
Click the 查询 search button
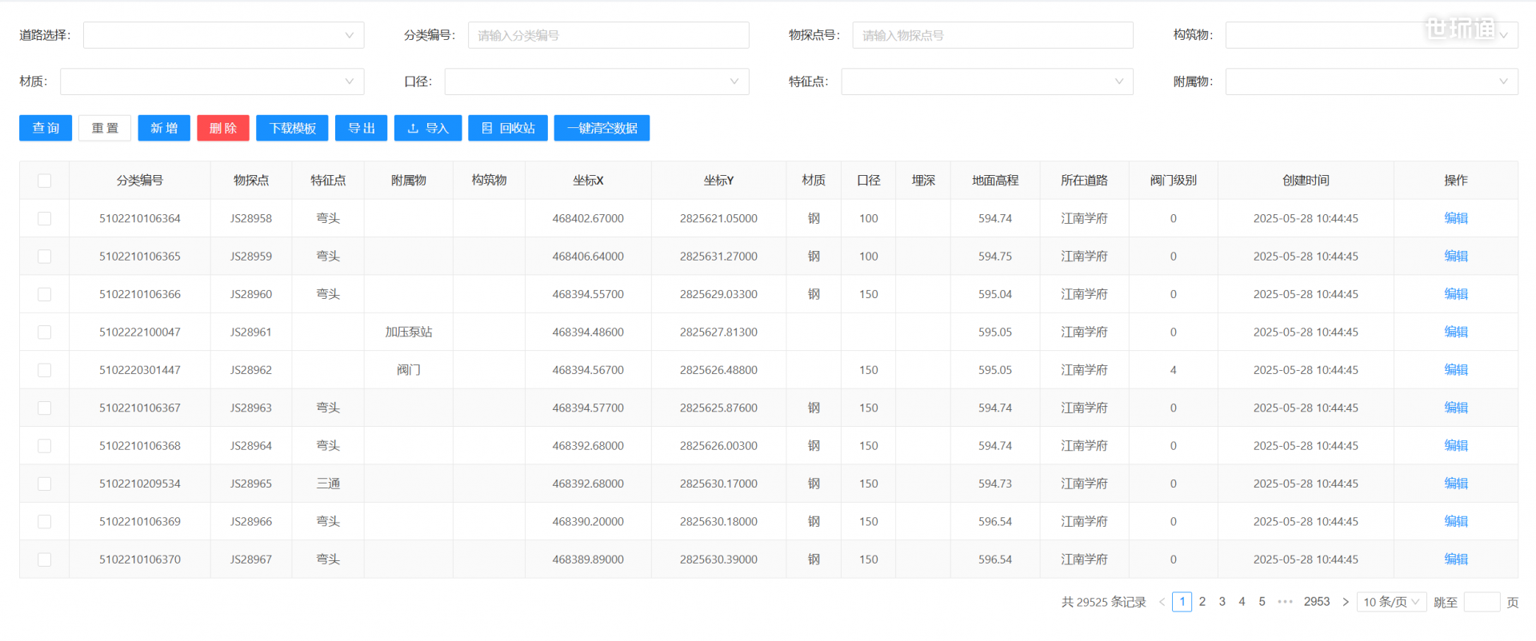(x=46, y=128)
